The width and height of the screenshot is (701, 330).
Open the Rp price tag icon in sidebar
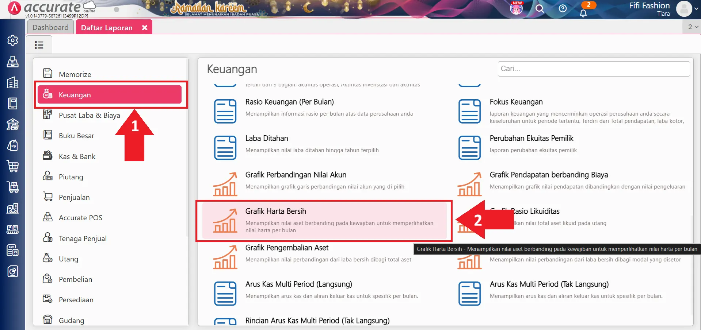(x=12, y=145)
